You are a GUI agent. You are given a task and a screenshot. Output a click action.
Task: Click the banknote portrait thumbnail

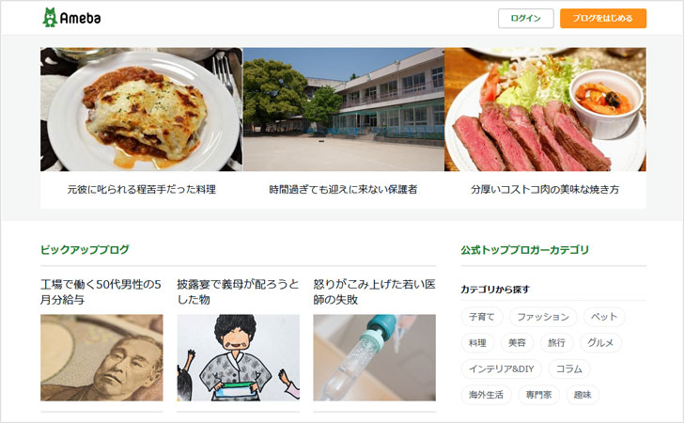(x=101, y=357)
